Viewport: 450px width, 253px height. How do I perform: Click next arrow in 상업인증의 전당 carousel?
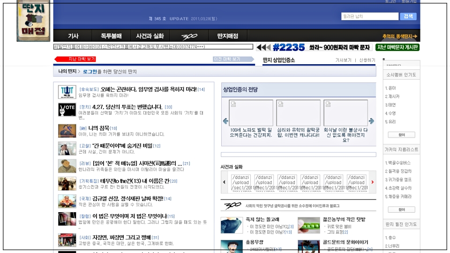(x=371, y=121)
